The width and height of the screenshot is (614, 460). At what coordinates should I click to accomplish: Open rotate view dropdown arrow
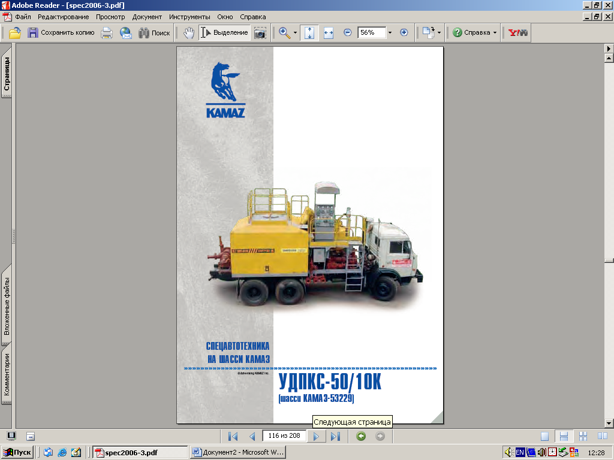[439, 33]
